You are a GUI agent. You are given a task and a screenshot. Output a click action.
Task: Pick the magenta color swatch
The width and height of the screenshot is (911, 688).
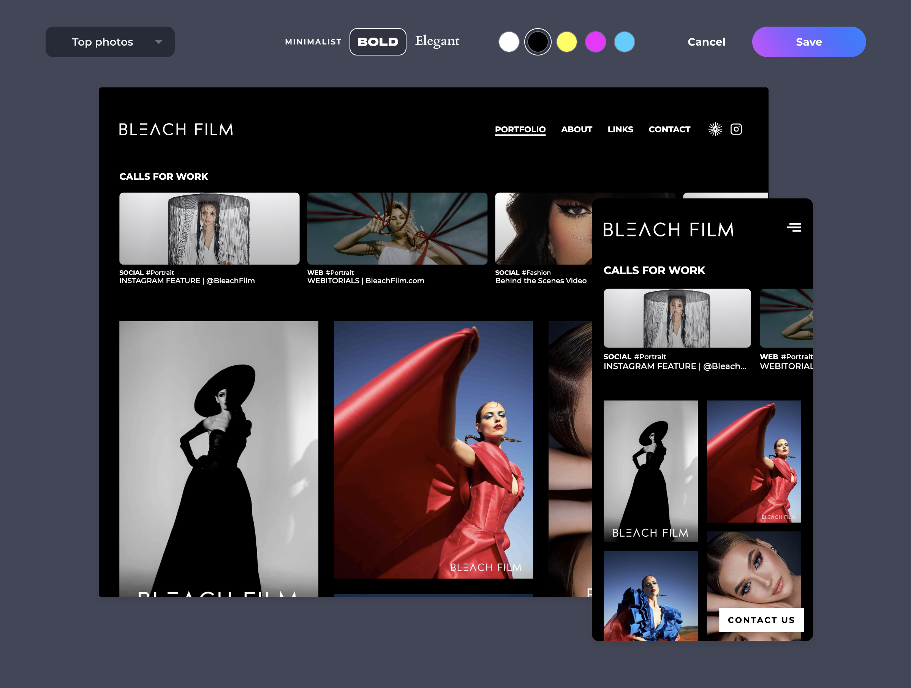(x=595, y=42)
